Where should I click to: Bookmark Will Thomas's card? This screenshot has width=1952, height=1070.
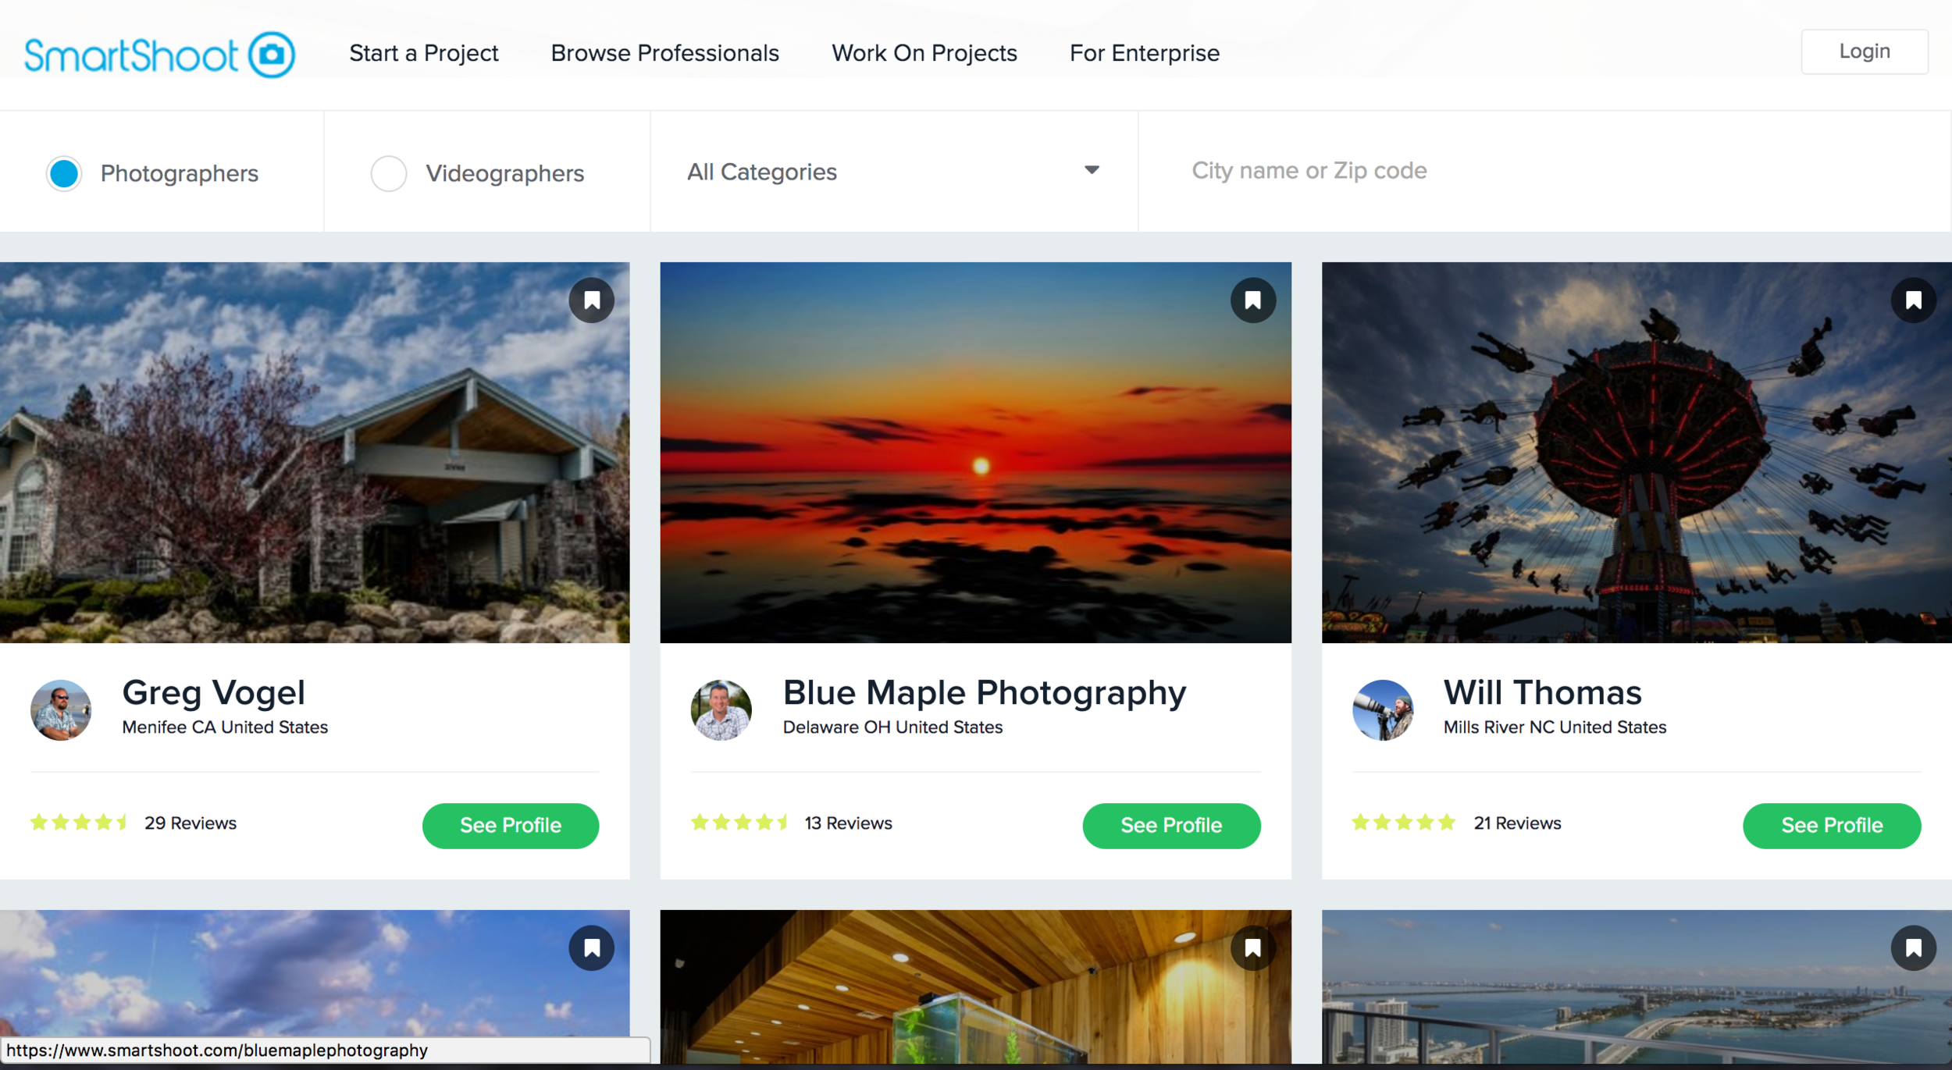pyautogui.click(x=1913, y=300)
